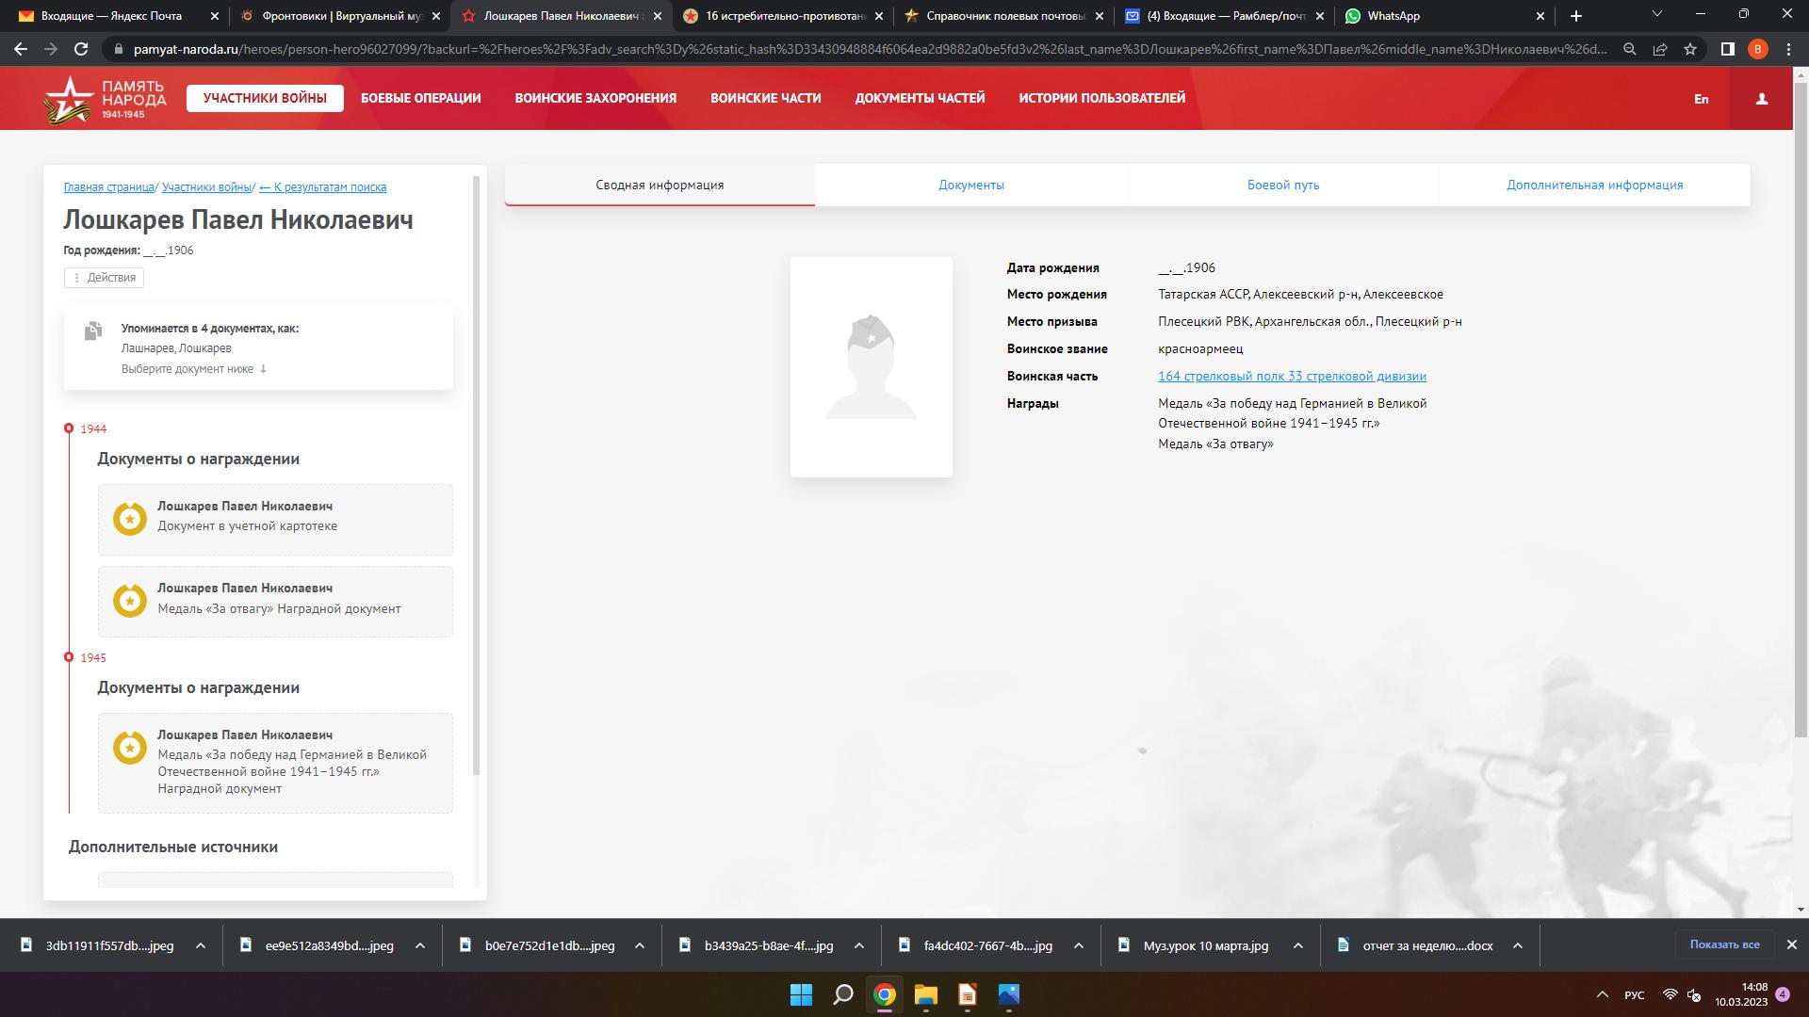Open Windows Start menu
Image resolution: width=1809 pixels, height=1017 pixels.
click(x=800, y=994)
